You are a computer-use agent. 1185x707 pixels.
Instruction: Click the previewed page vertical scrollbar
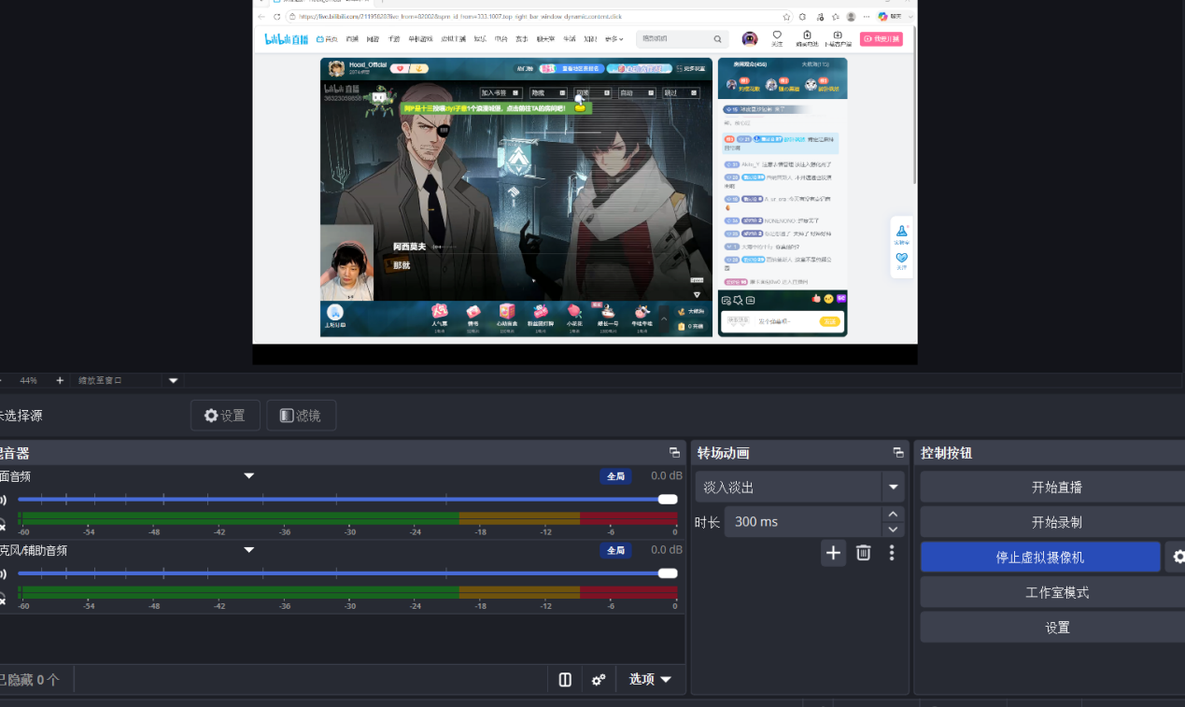(915, 105)
